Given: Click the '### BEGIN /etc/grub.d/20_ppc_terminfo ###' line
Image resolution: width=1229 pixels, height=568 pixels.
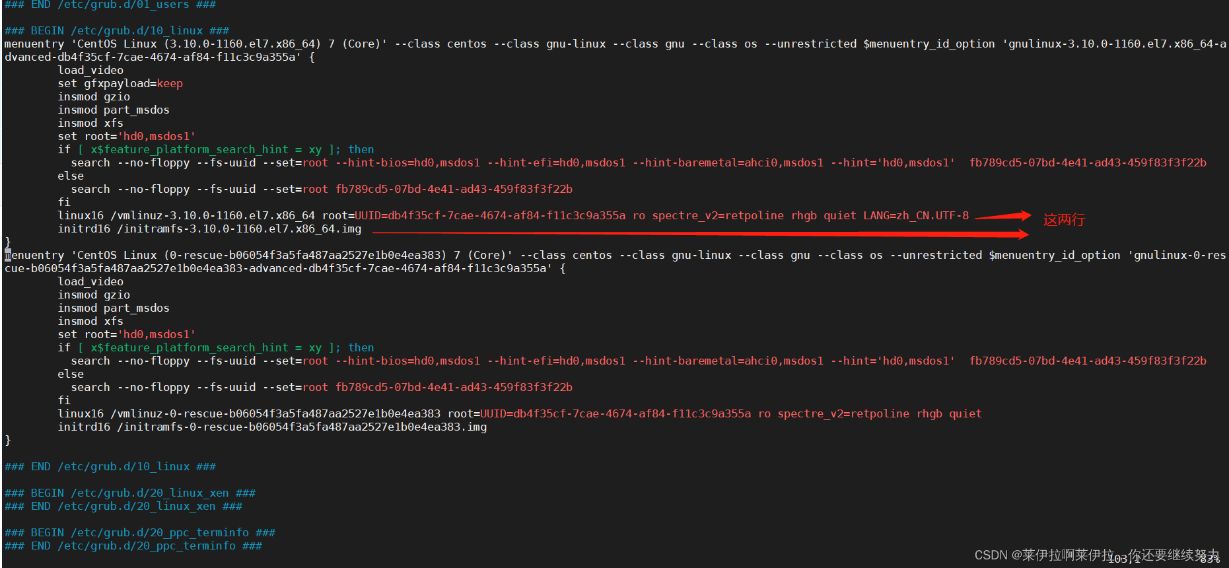Looking at the screenshot, I should click(140, 532).
